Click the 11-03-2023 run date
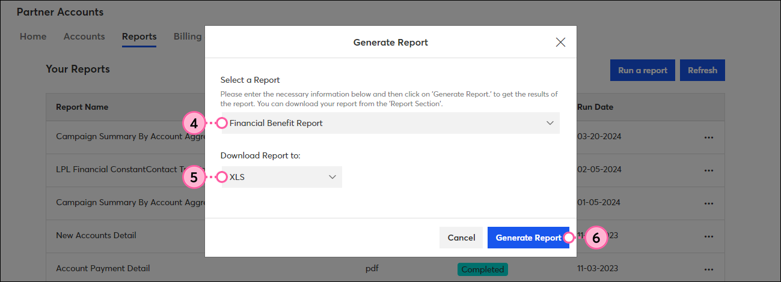The width and height of the screenshot is (781, 282). [598, 268]
